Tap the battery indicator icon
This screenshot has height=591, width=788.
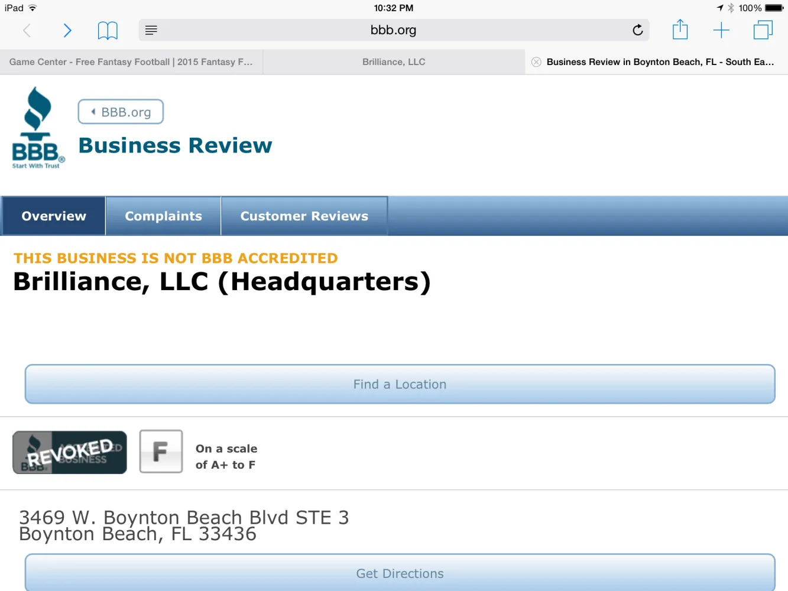pyautogui.click(x=774, y=8)
